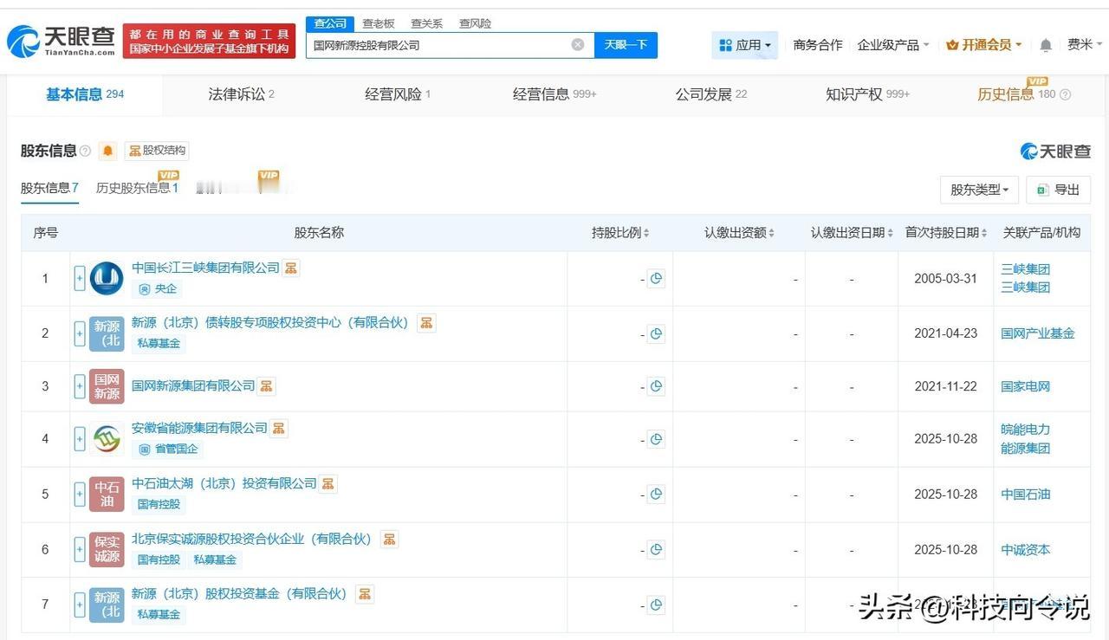
Task: Open equity chart icon after 新源(北京)股权投资基金
Action: (x=365, y=593)
